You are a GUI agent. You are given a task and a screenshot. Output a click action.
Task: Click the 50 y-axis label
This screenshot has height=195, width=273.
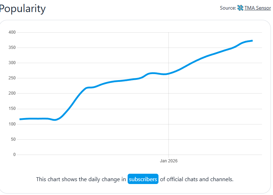[13, 139]
